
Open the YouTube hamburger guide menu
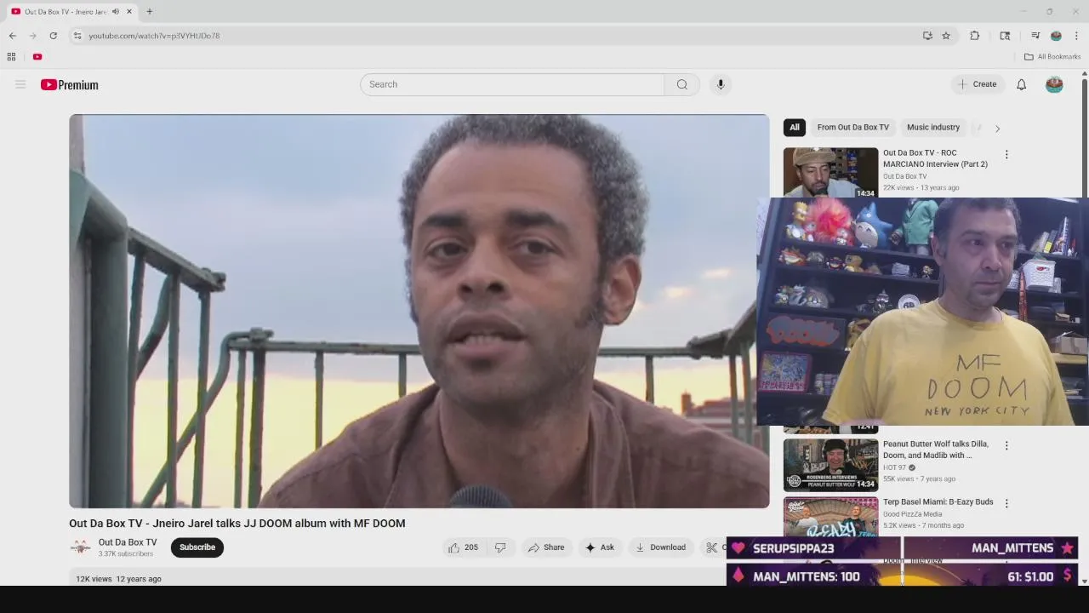point(20,84)
